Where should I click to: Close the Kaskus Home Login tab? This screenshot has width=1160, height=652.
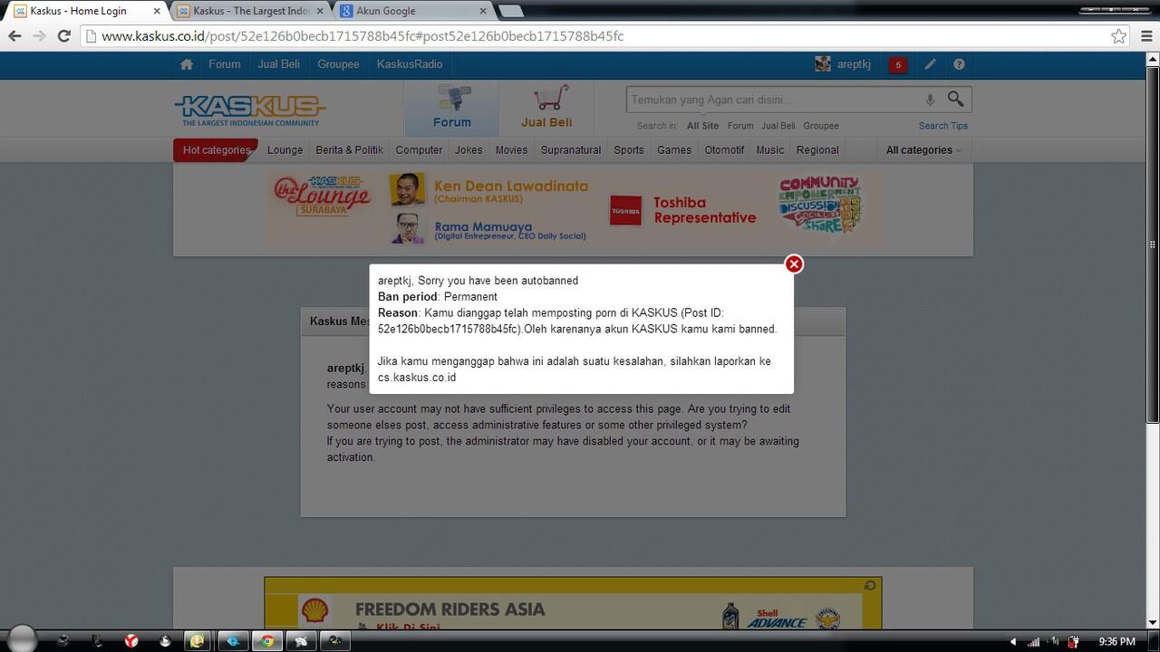pyautogui.click(x=157, y=11)
